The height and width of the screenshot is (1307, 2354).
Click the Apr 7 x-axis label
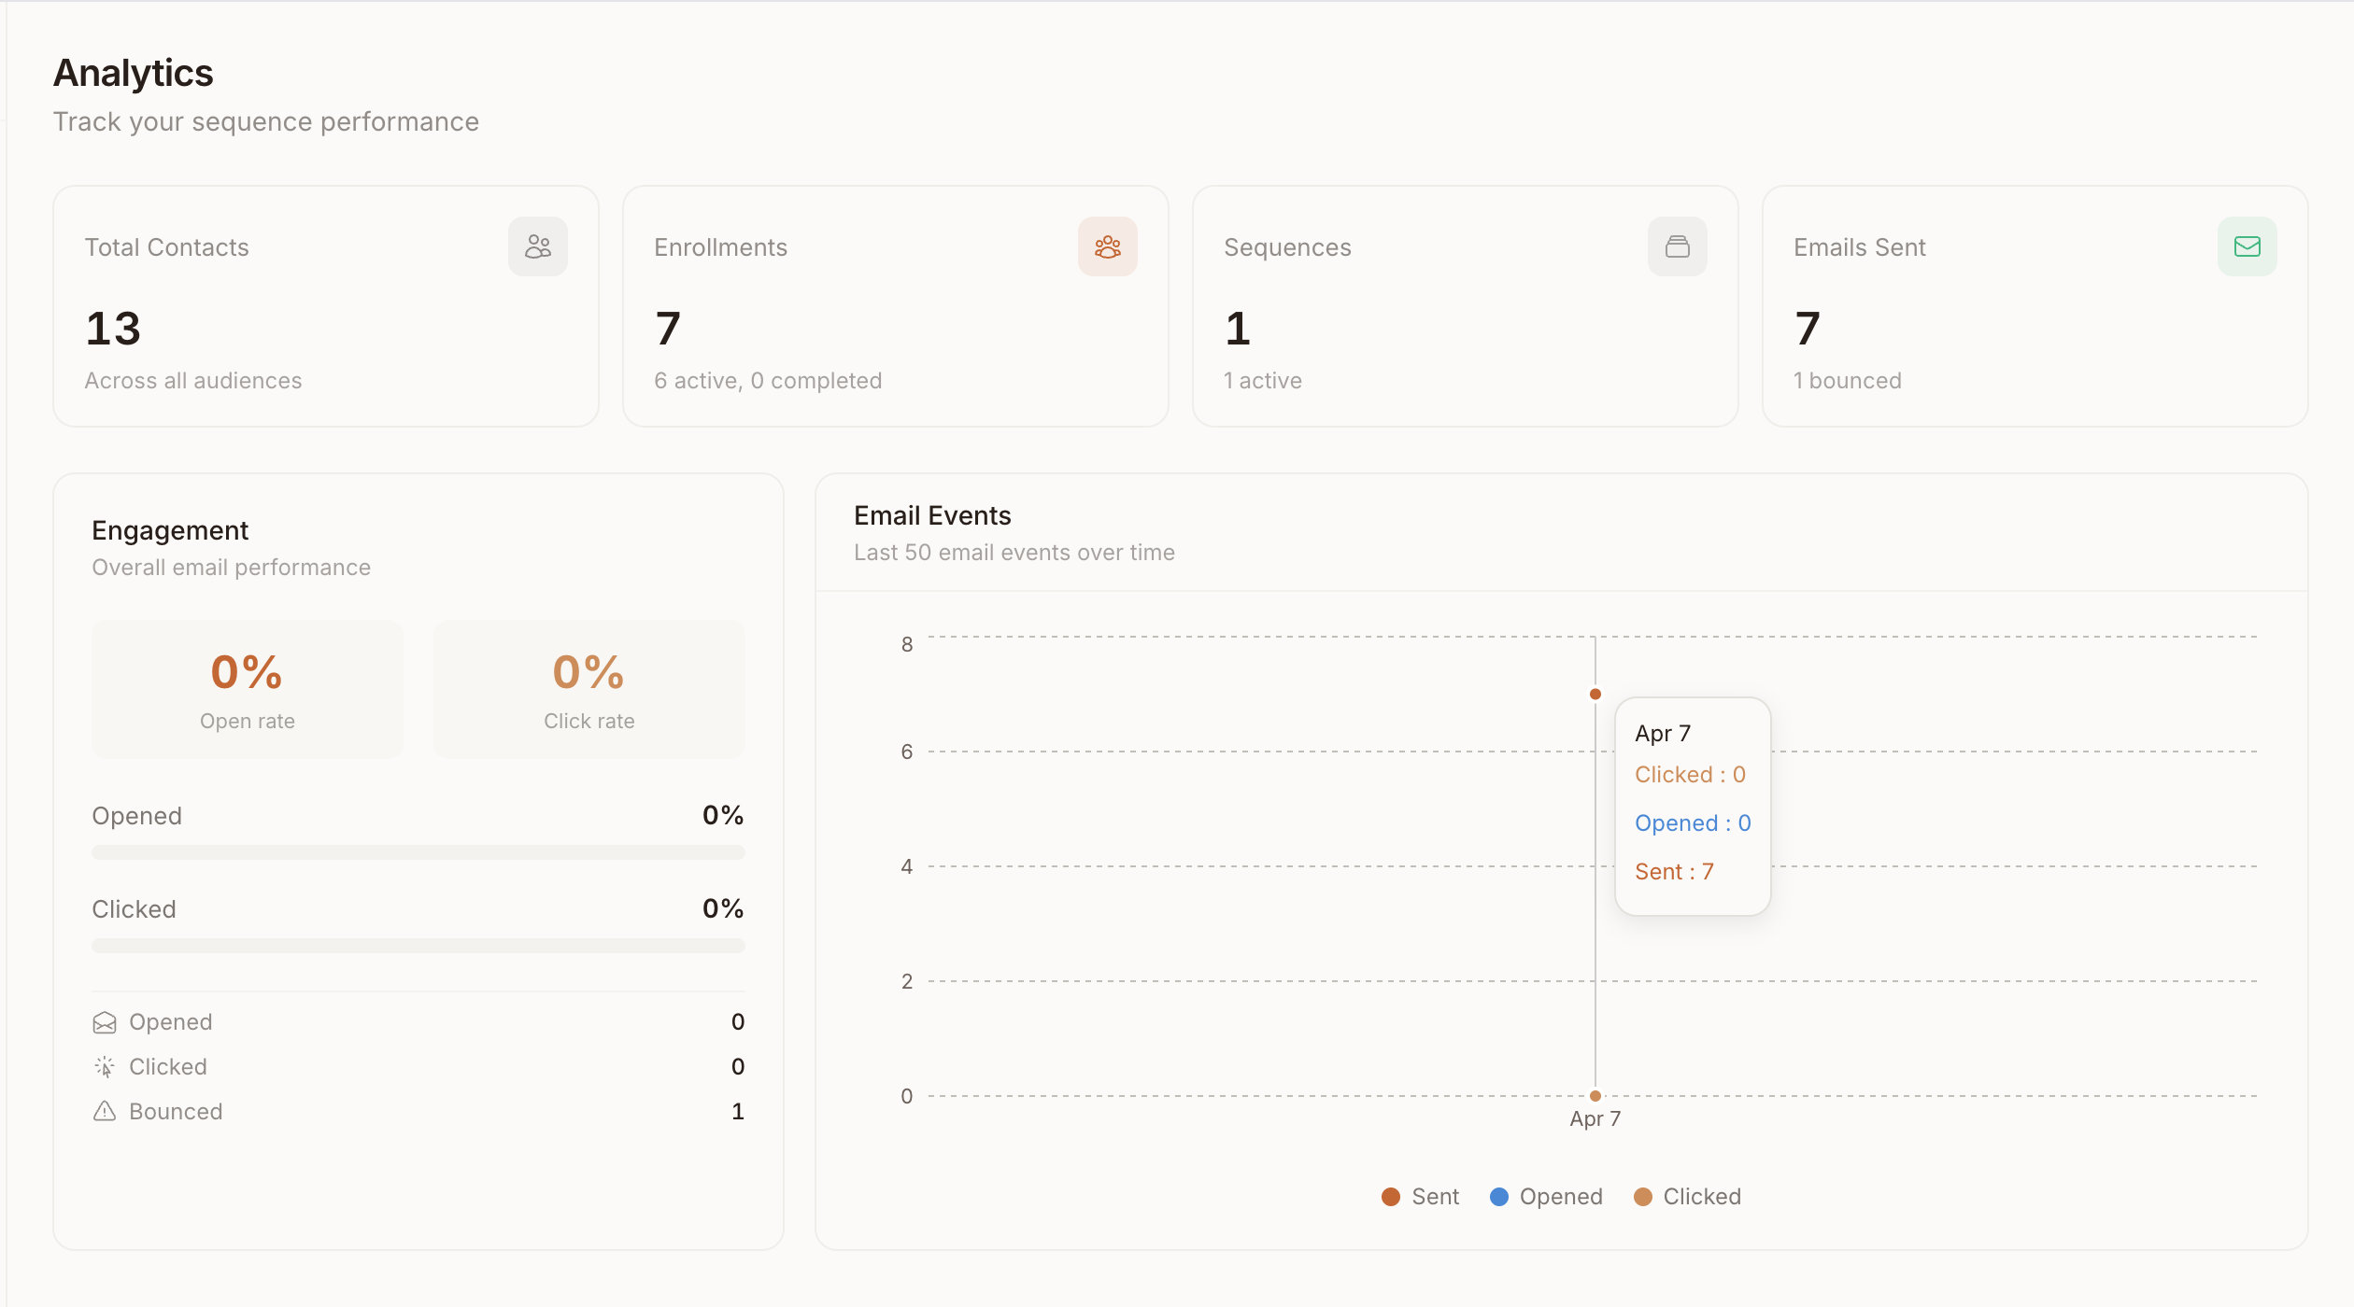pos(1595,1118)
